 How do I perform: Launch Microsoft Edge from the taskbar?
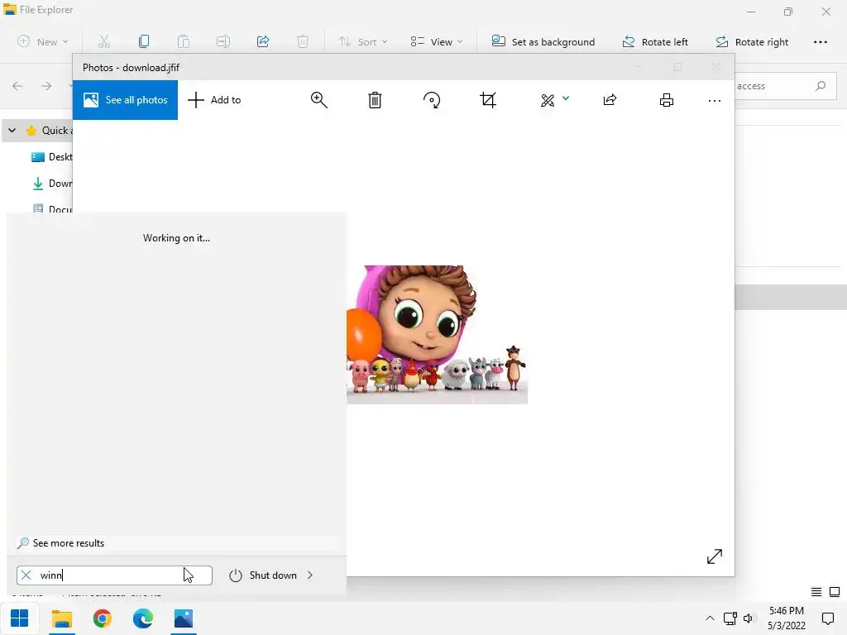point(142,618)
